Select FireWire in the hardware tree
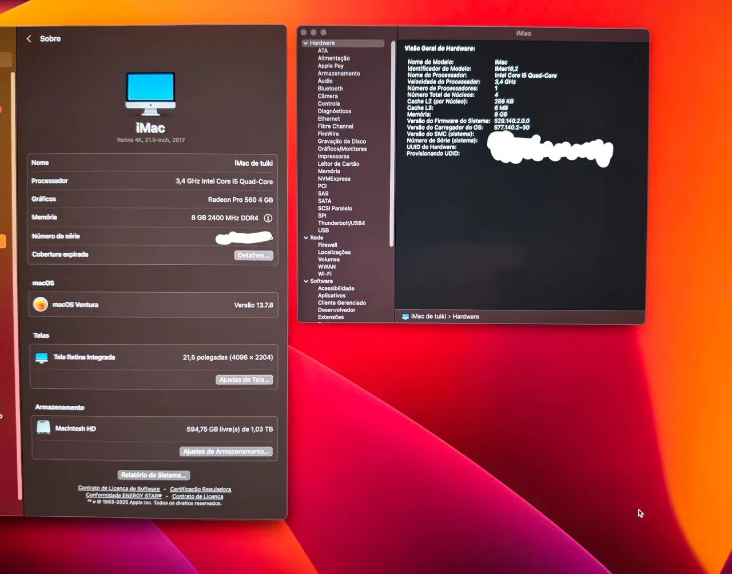Image resolution: width=732 pixels, height=574 pixels. [328, 134]
